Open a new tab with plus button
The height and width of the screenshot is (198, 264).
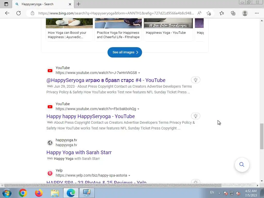78,4
